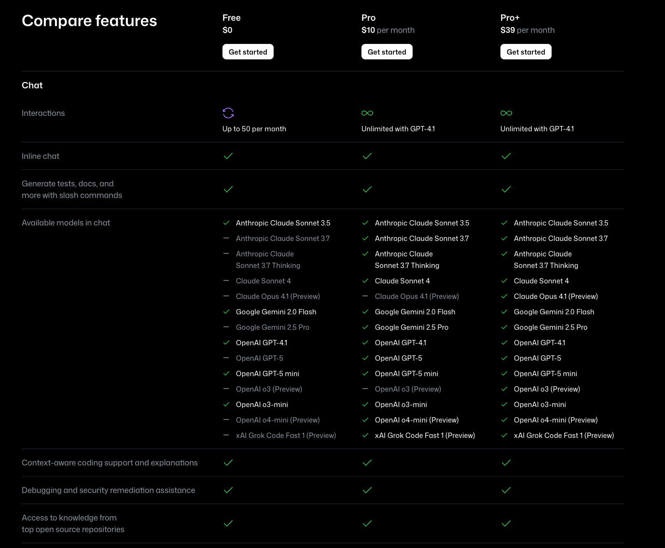This screenshot has width=665, height=548.
Task: Click the Pro checkmark for Debugging and security remediation
Action: click(x=367, y=490)
